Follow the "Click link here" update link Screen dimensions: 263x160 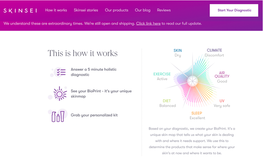coord(148,23)
